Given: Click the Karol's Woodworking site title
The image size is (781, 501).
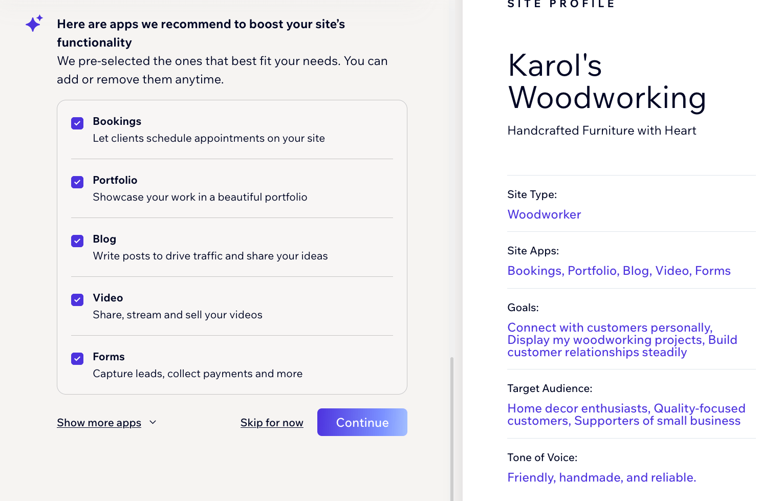Looking at the screenshot, I should [606, 81].
